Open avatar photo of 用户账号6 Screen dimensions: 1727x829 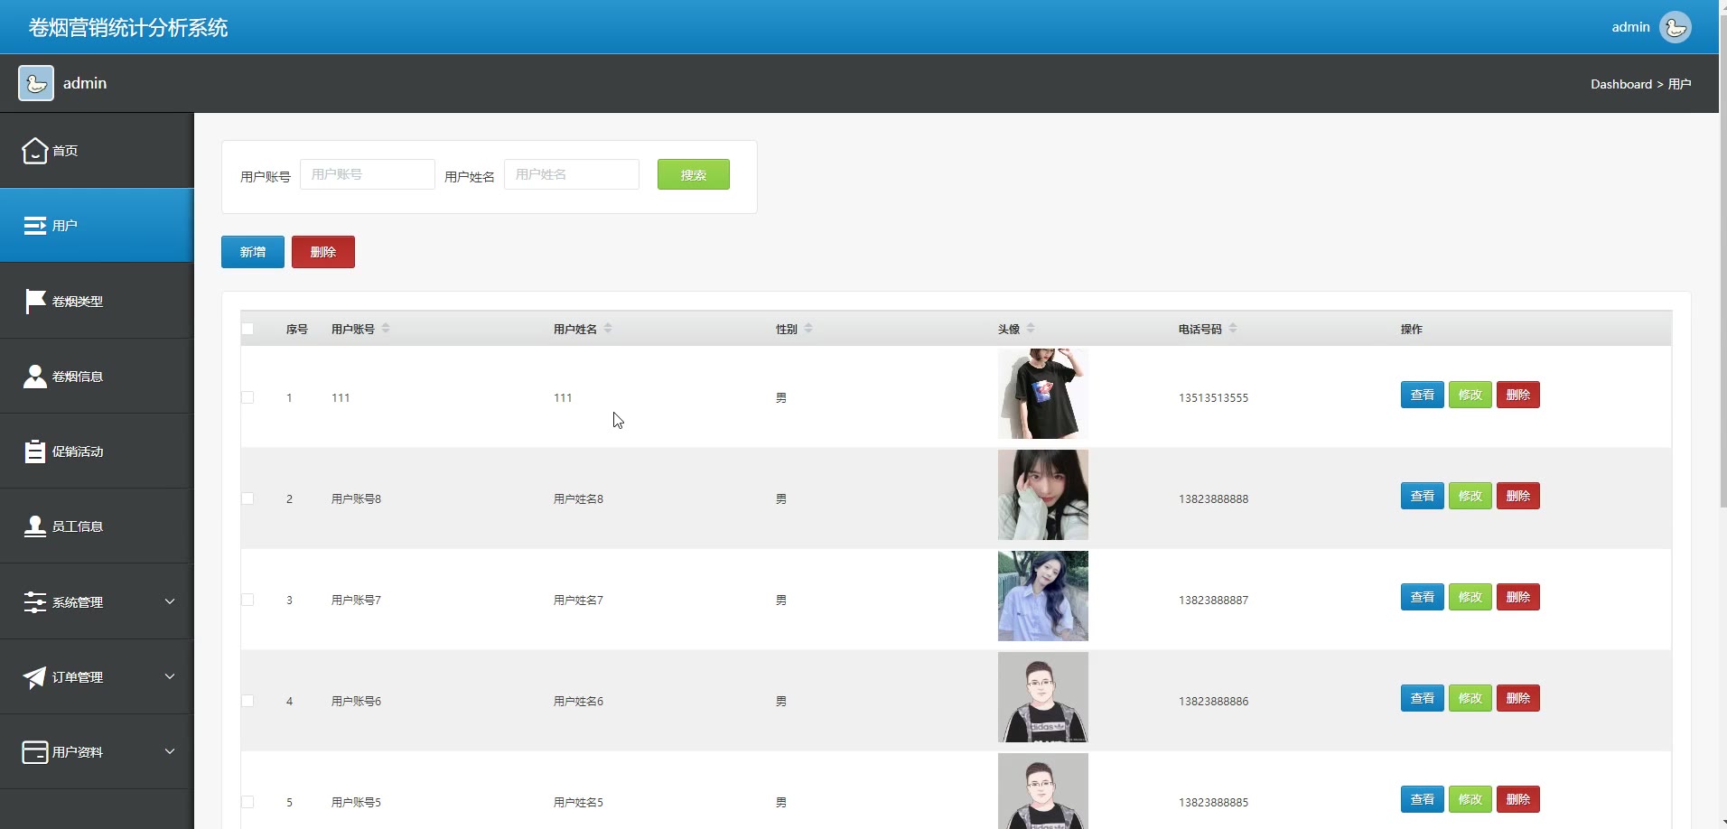[1043, 697]
